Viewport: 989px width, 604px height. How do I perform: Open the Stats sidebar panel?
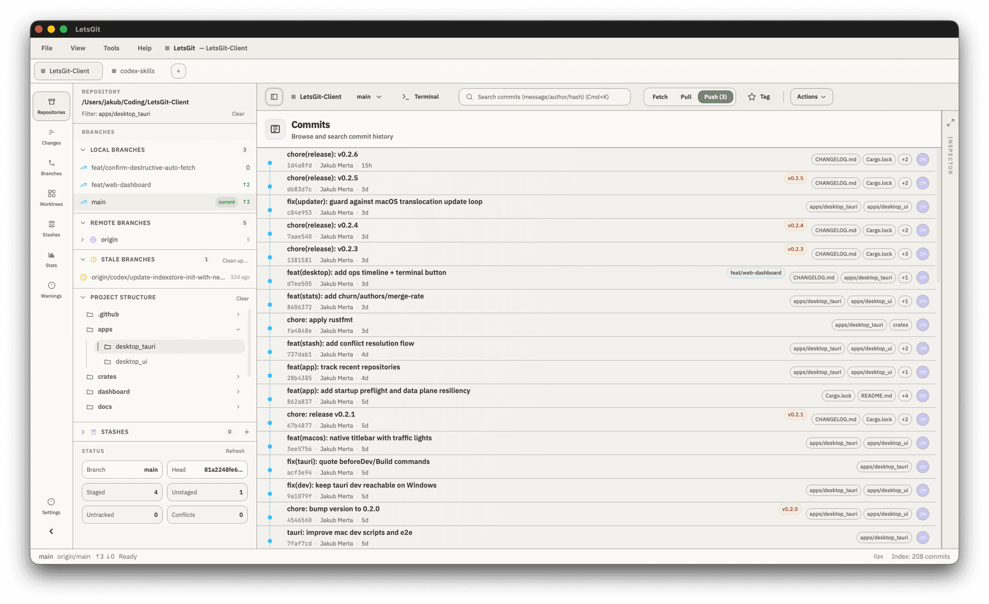(x=51, y=259)
